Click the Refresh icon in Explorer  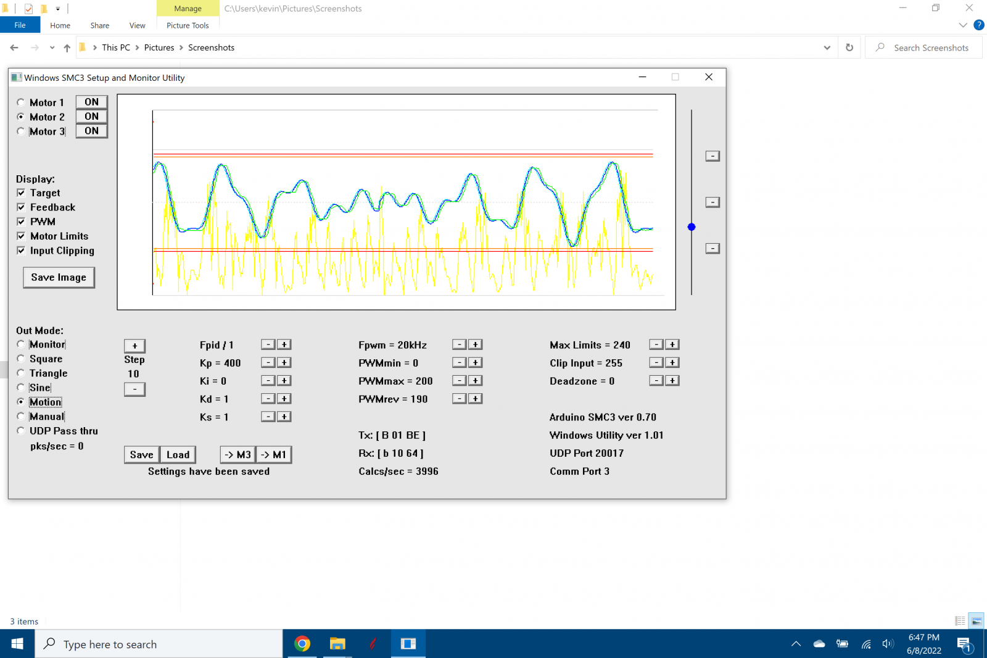[x=849, y=48]
